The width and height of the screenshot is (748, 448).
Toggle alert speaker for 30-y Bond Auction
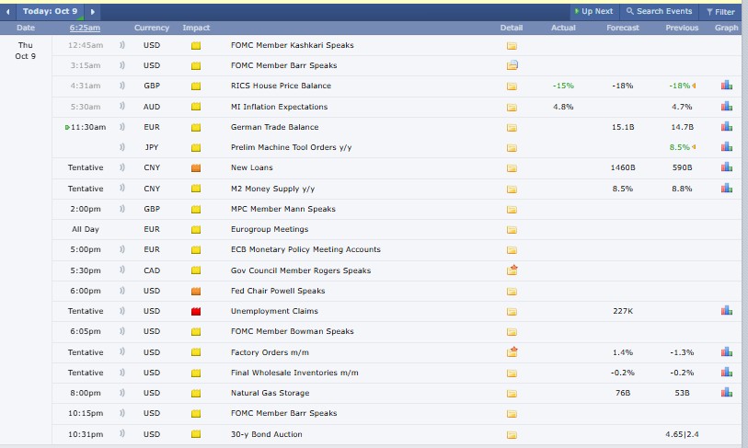pyautogui.click(x=122, y=434)
